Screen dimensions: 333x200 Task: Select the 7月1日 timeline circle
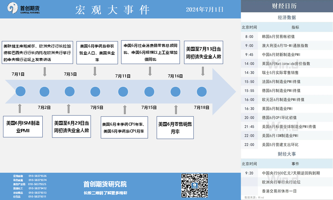[x=20, y=91]
